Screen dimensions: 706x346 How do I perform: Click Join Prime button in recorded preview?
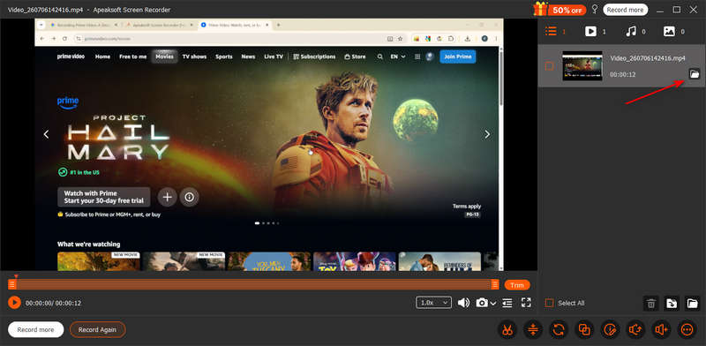point(457,56)
